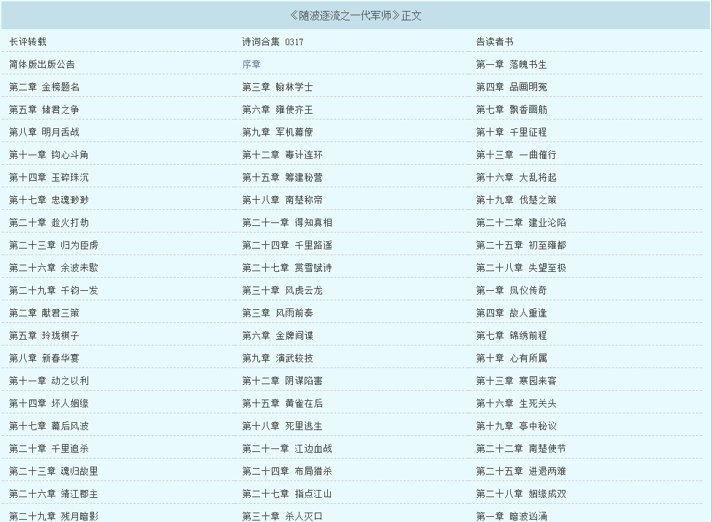The image size is (712, 522).
Task: Open the 长评转载 link
Action: pos(28,42)
